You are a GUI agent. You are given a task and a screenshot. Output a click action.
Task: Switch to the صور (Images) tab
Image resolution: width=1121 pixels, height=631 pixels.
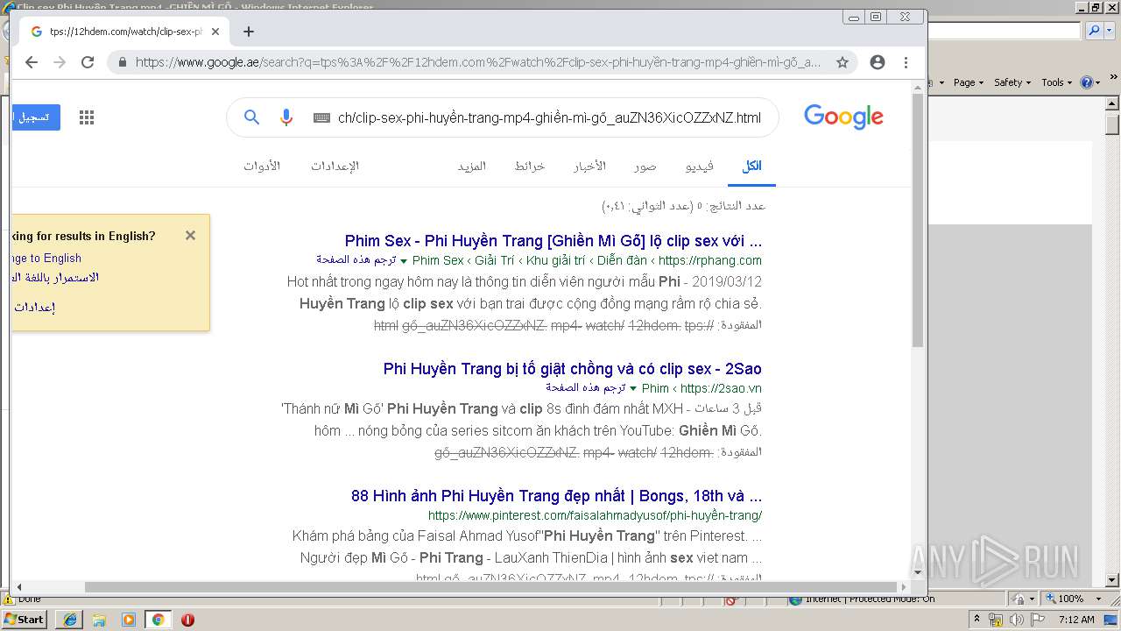(645, 167)
